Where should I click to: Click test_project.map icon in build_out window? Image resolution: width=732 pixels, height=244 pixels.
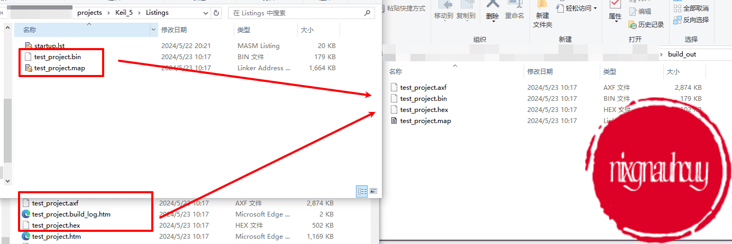(394, 121)
